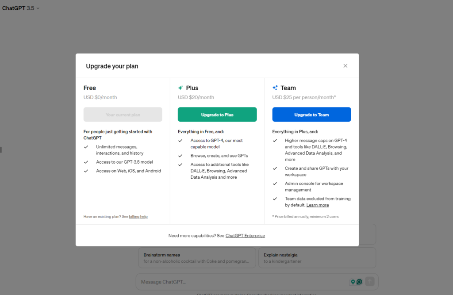Viewport: 453px width, 295px height.
Task: Open the ChatGPT 3.5 model dropdown
Action: pos(21,8)
